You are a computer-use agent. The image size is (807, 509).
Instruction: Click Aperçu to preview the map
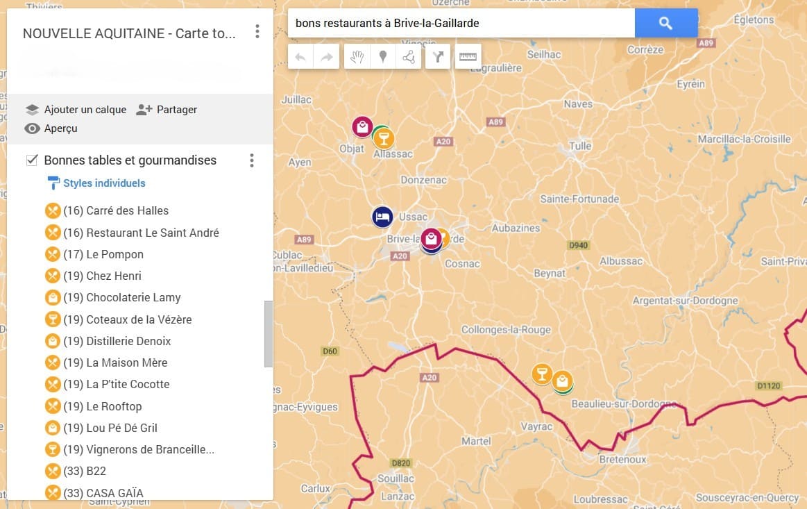pyautogui.click(x=59, y=128)
